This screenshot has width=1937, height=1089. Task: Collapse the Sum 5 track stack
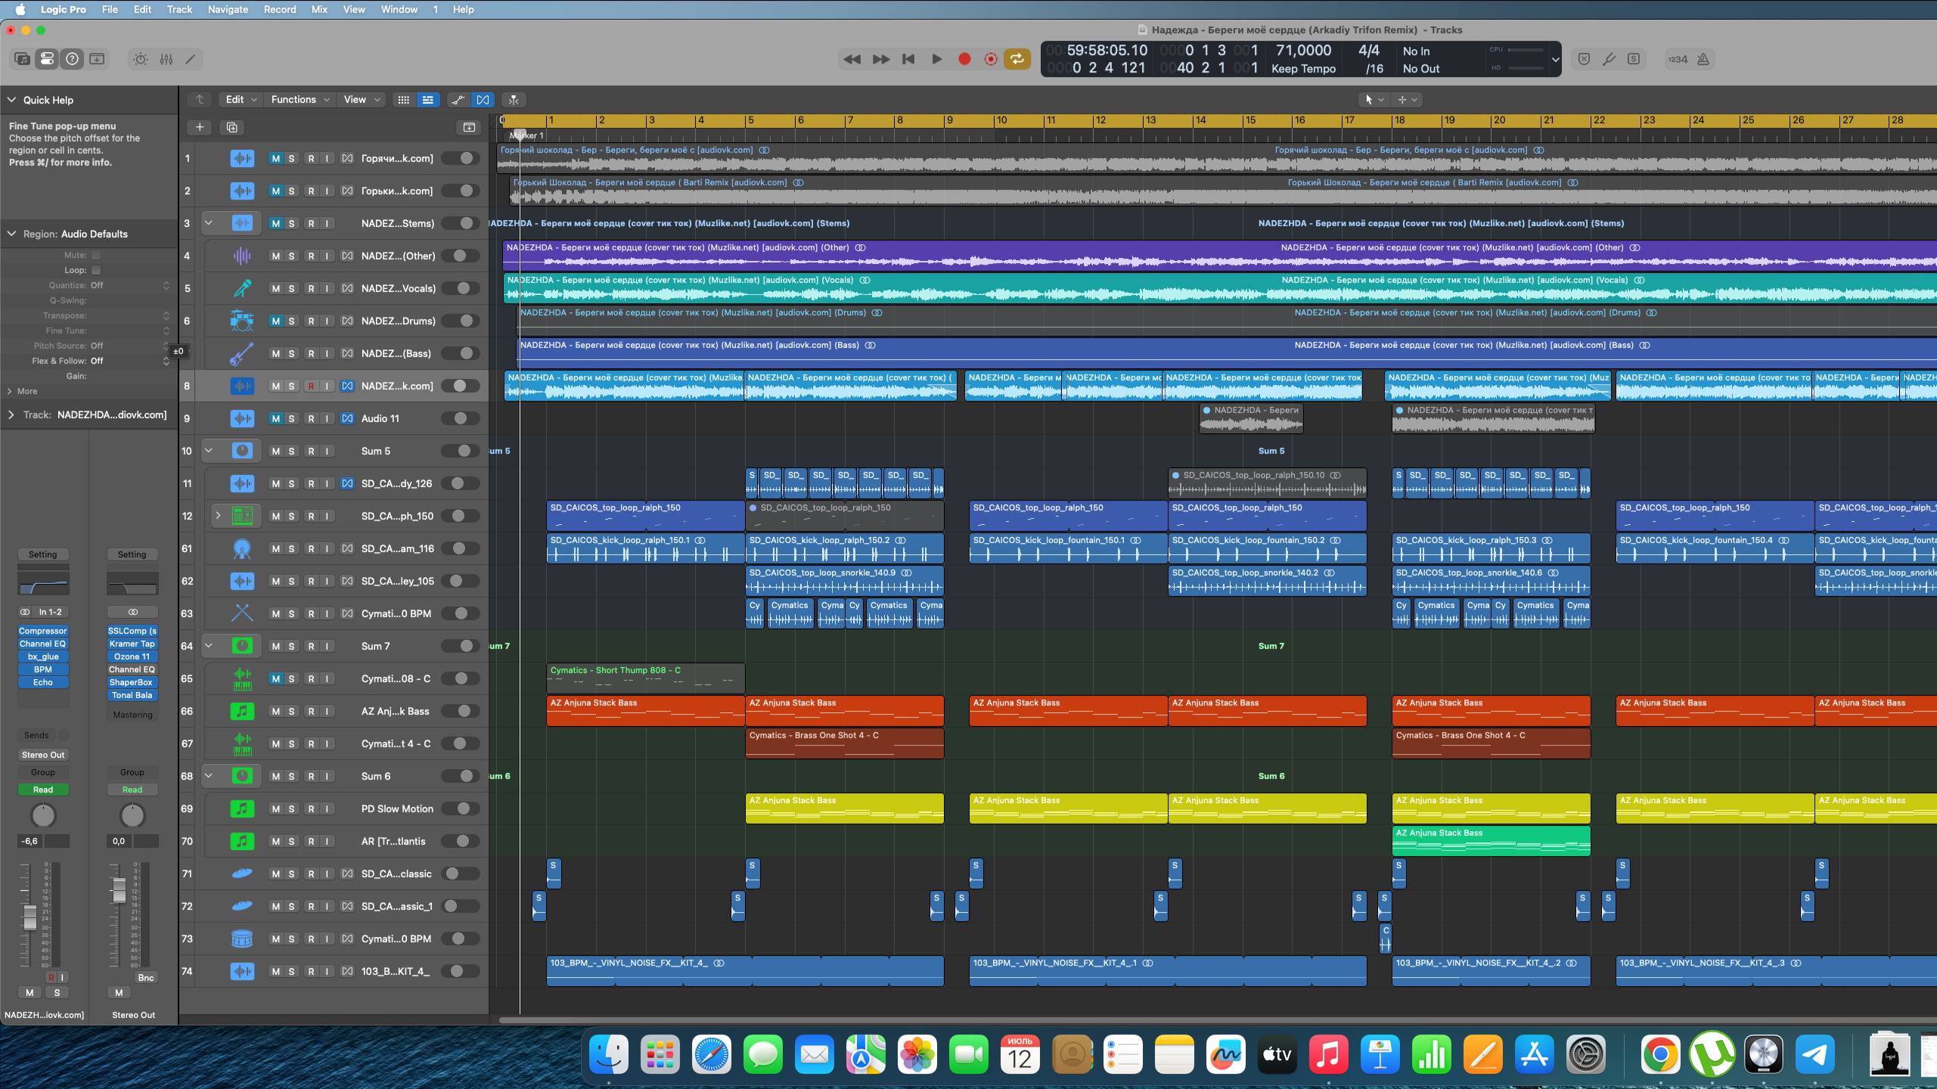click(x=209, y=451)
